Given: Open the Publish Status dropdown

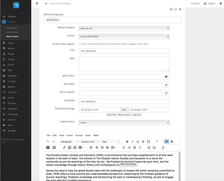Looking at the screenshot, I should point(124,122).
